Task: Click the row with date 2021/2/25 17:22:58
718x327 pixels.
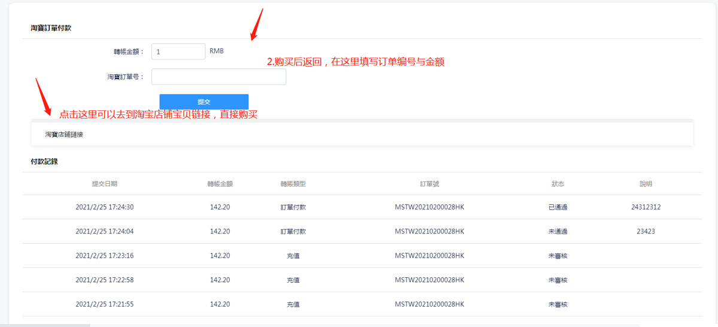Action: [363, 280]
